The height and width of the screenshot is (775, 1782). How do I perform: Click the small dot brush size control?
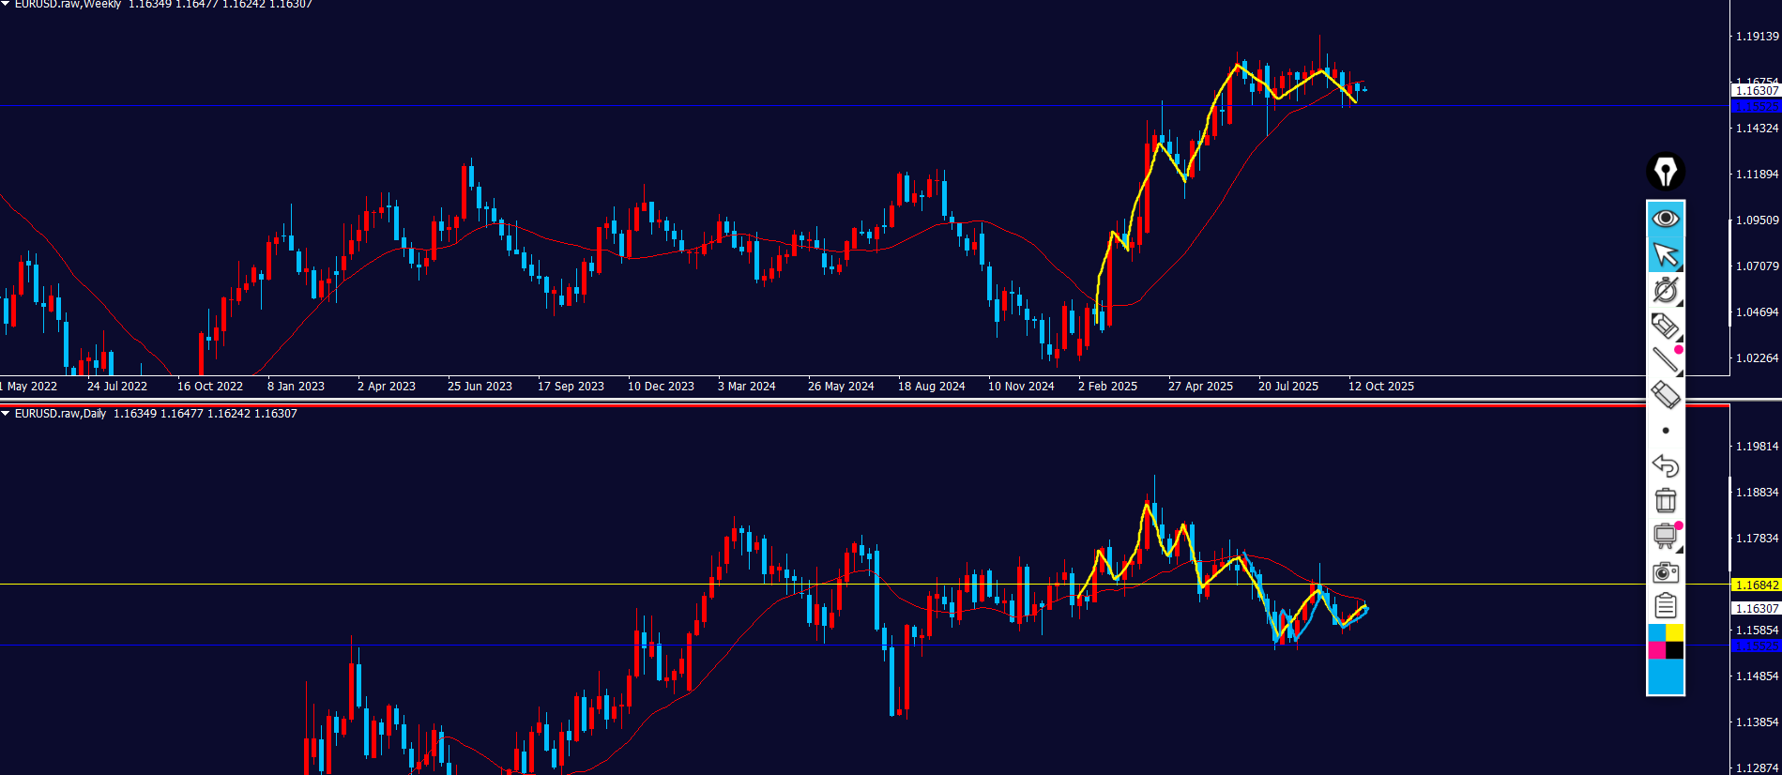coord(1665,431)
